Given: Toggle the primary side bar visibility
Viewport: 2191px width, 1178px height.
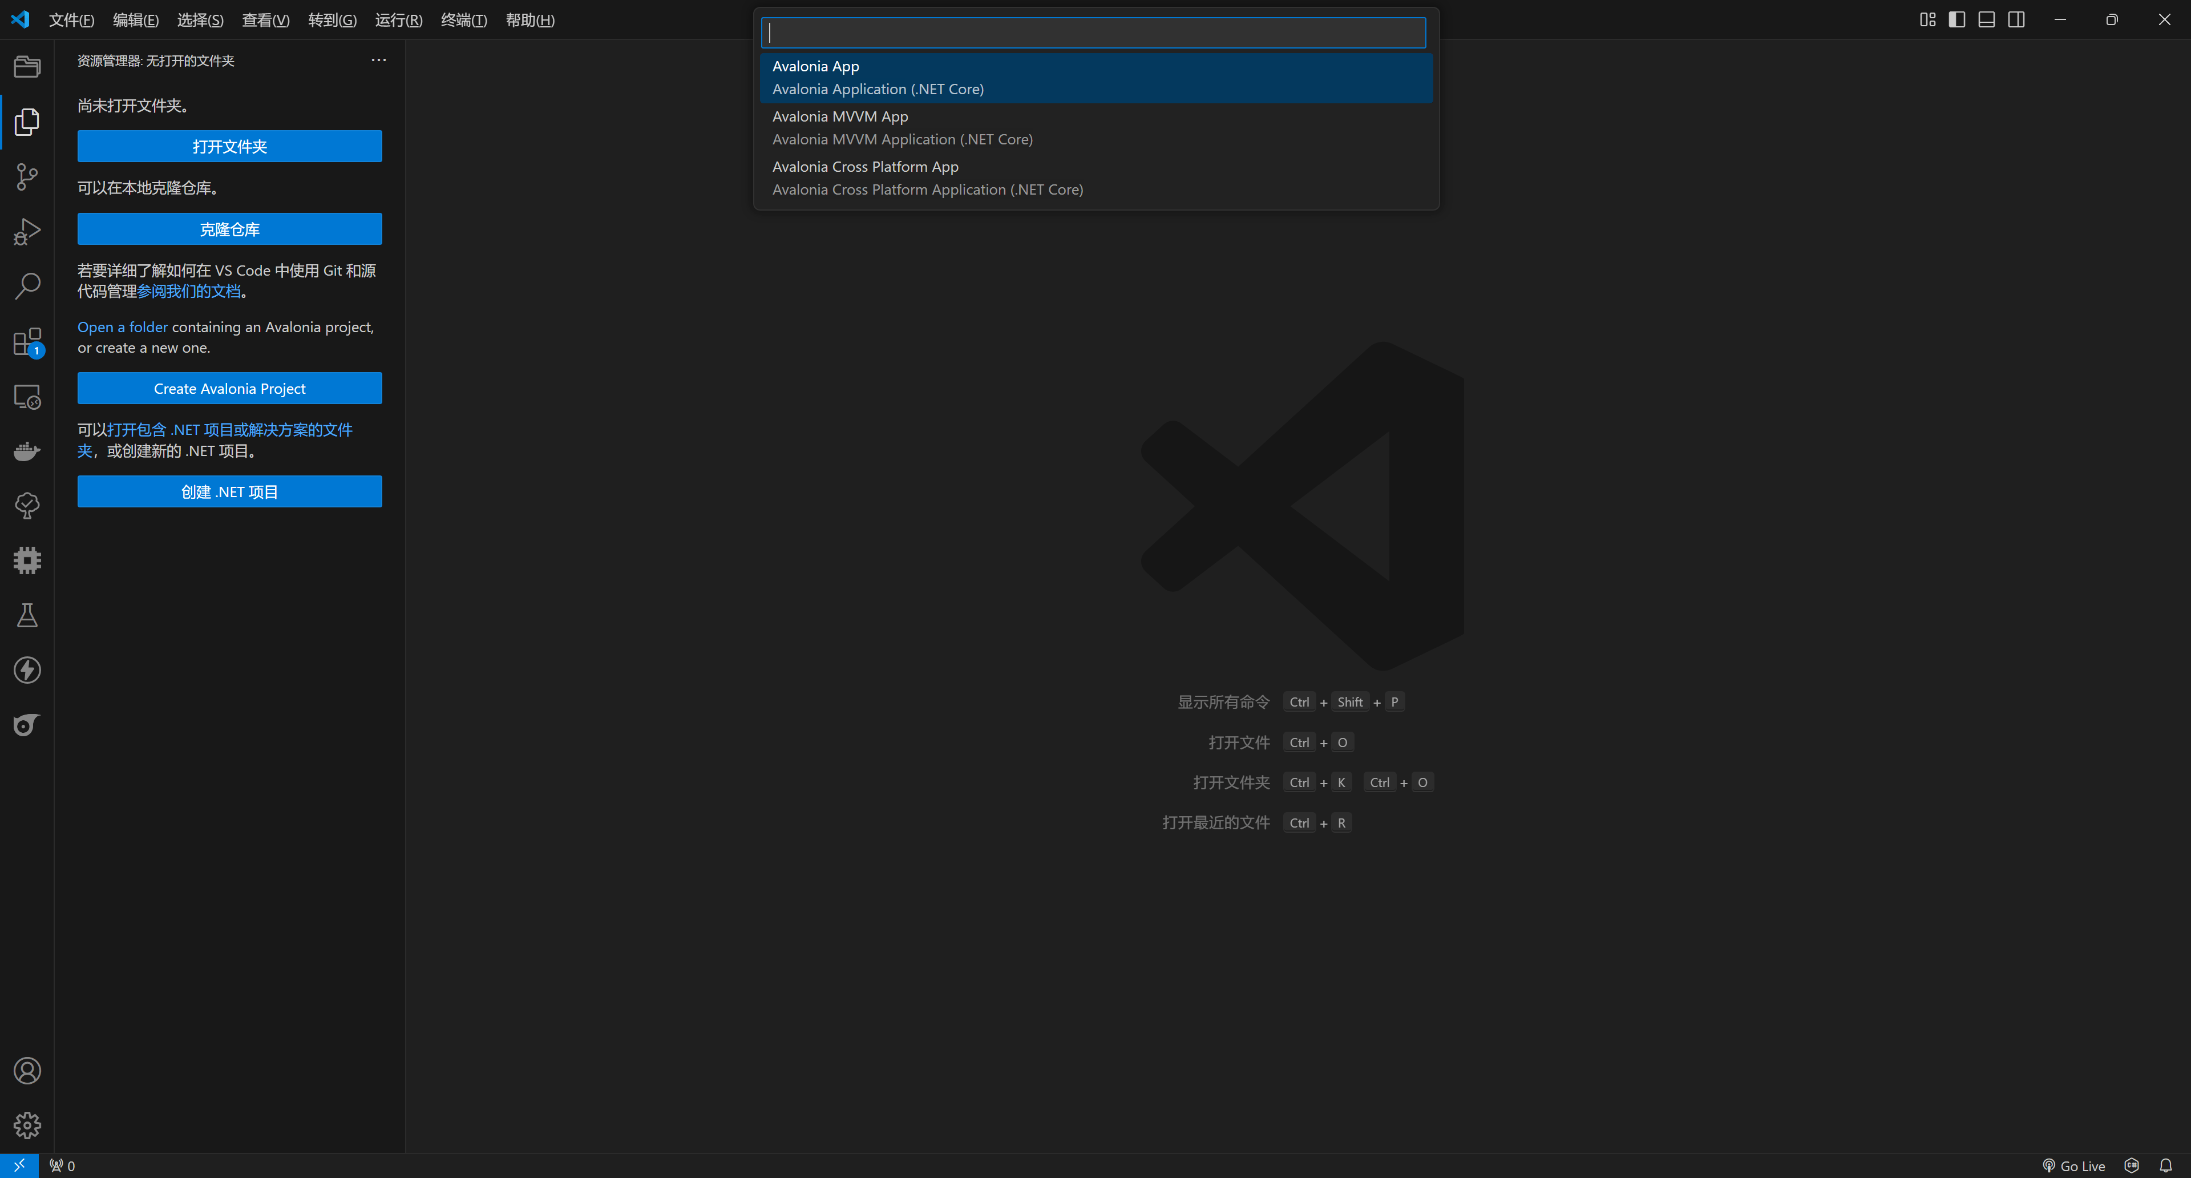Looking at the screenshot, I should click(x=1957, y=19).
